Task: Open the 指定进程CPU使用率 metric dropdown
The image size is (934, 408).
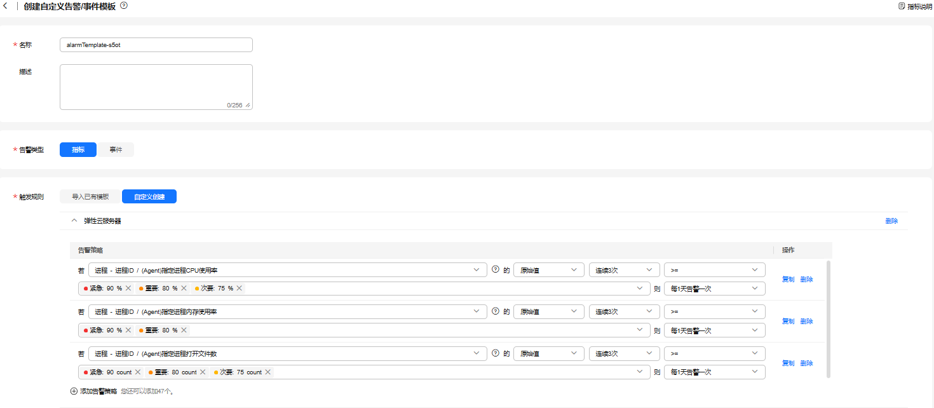Action: 287,270
